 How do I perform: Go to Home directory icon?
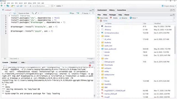(x=101, y=21)
